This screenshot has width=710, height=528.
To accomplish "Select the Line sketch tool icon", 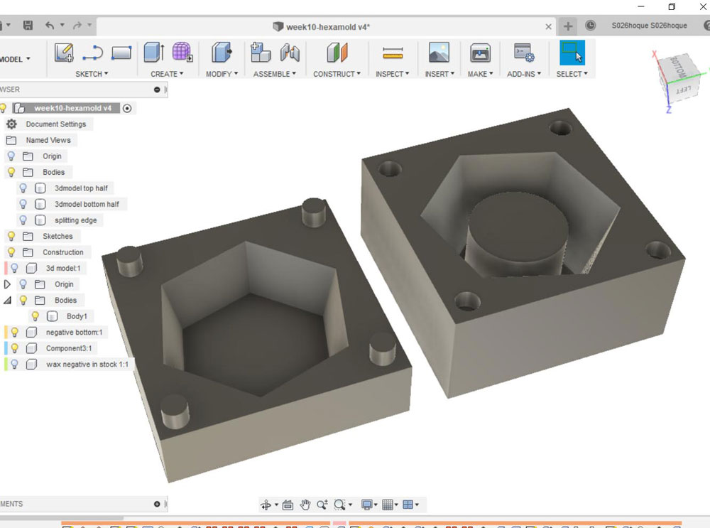I will [93, 53].
